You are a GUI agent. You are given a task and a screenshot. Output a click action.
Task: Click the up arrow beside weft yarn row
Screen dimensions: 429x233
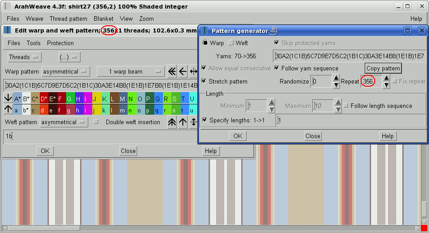coord(8,109)
